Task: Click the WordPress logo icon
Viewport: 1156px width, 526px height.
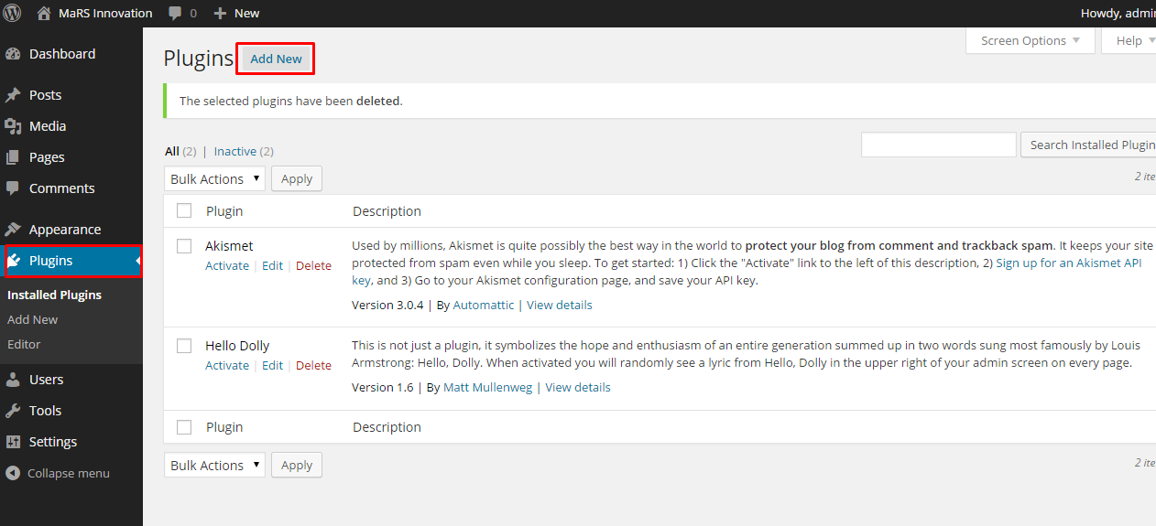Action: (x=12, y=13)
